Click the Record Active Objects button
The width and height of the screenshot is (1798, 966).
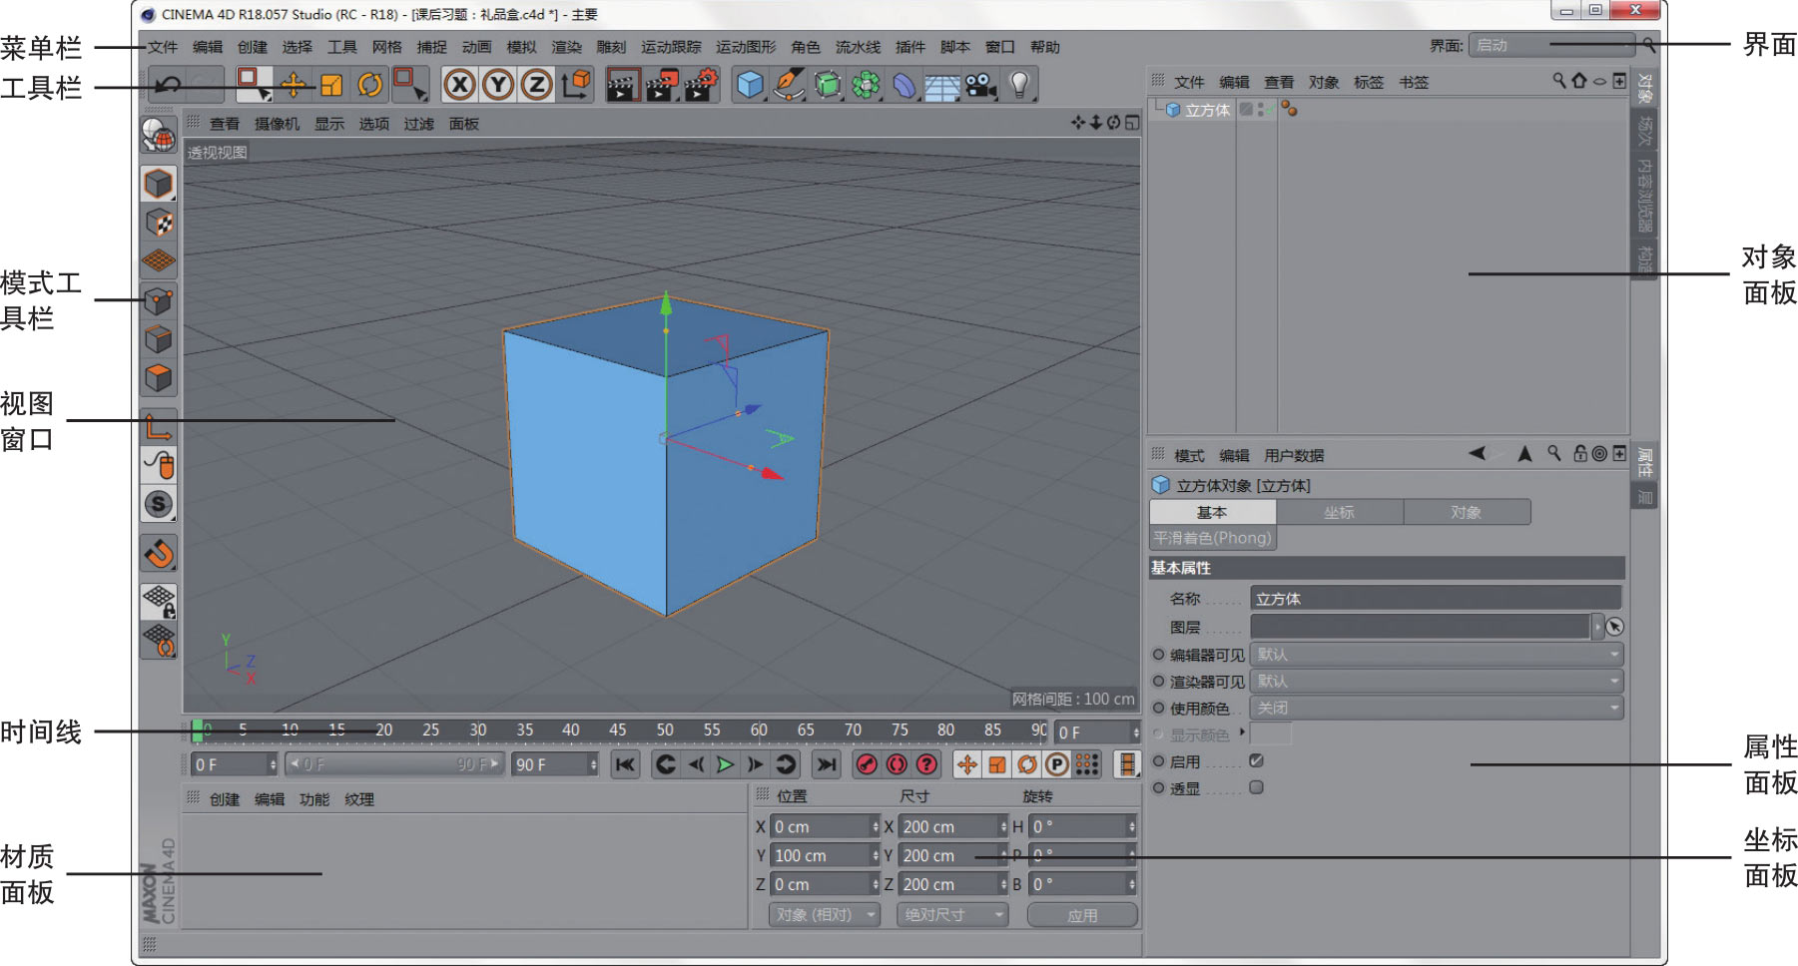tap(867, 765)
